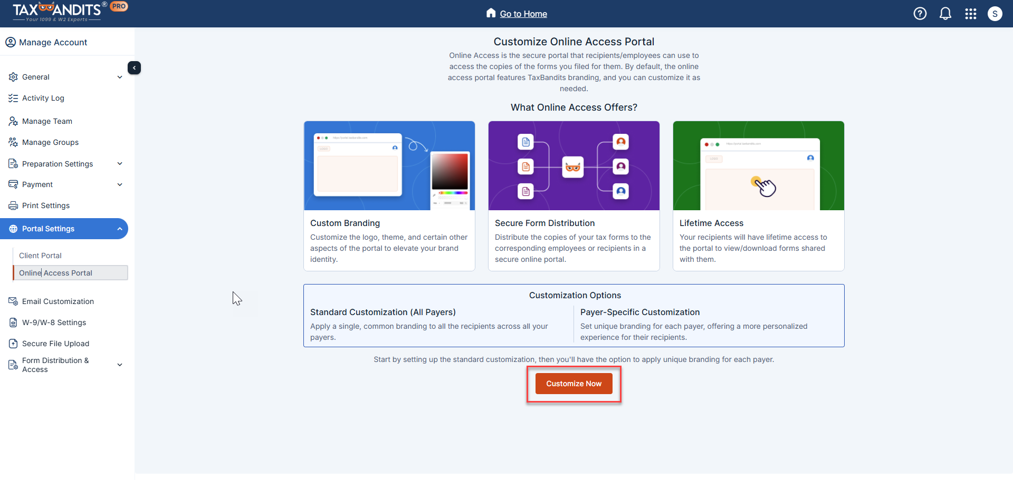Click "Customize Online Access Portal" title

[574, 42]
